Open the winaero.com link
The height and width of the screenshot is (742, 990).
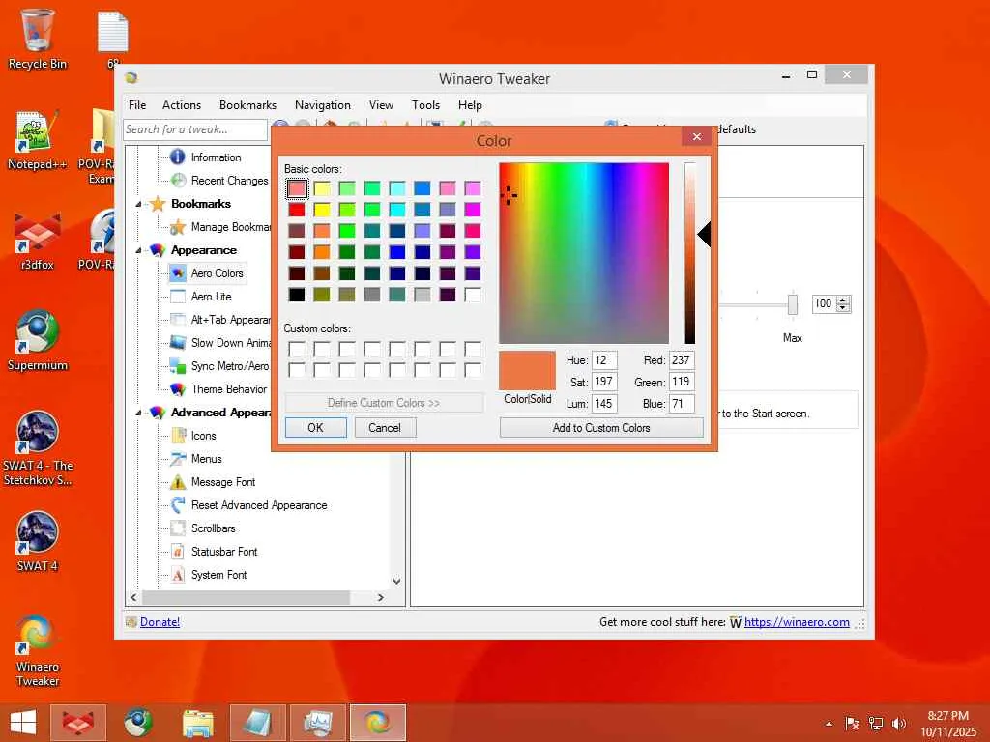pos(797,622)
